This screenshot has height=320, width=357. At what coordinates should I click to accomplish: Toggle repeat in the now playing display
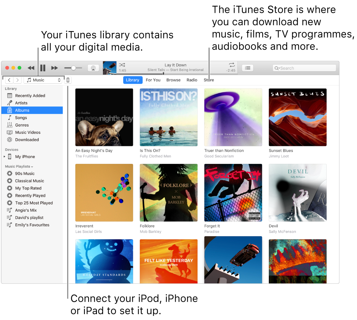pyautogui.click(x=232, y=64)
